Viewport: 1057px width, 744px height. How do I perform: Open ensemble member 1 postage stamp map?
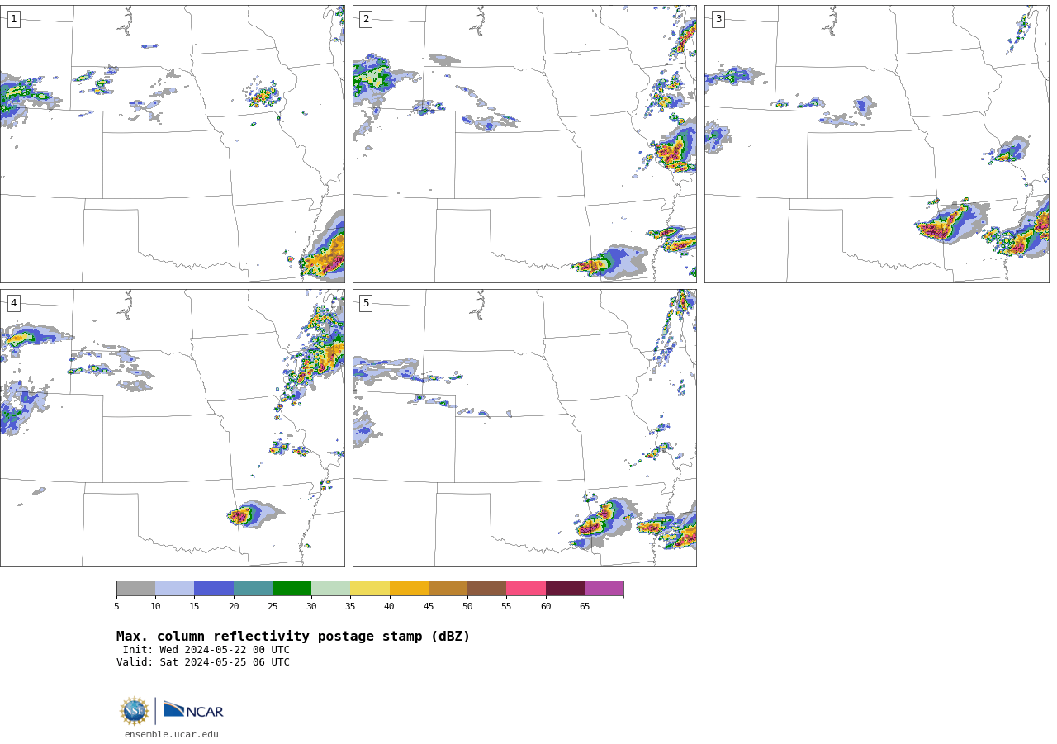tap(172, 145)
